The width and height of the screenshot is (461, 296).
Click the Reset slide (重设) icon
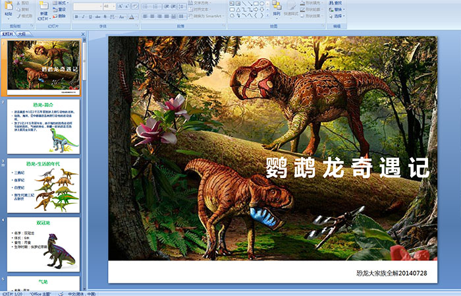[61, 10]
